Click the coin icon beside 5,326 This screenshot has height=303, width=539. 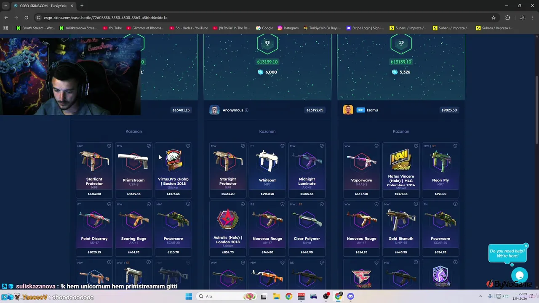[395, 72]
